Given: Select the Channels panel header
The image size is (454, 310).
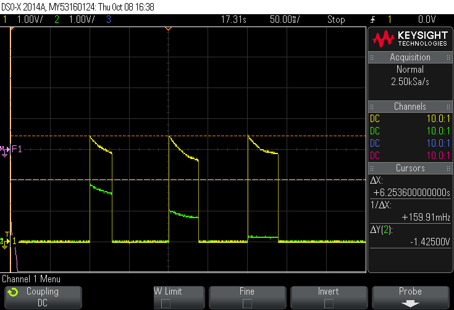Looking at the screenshot, I should point(410,107).
